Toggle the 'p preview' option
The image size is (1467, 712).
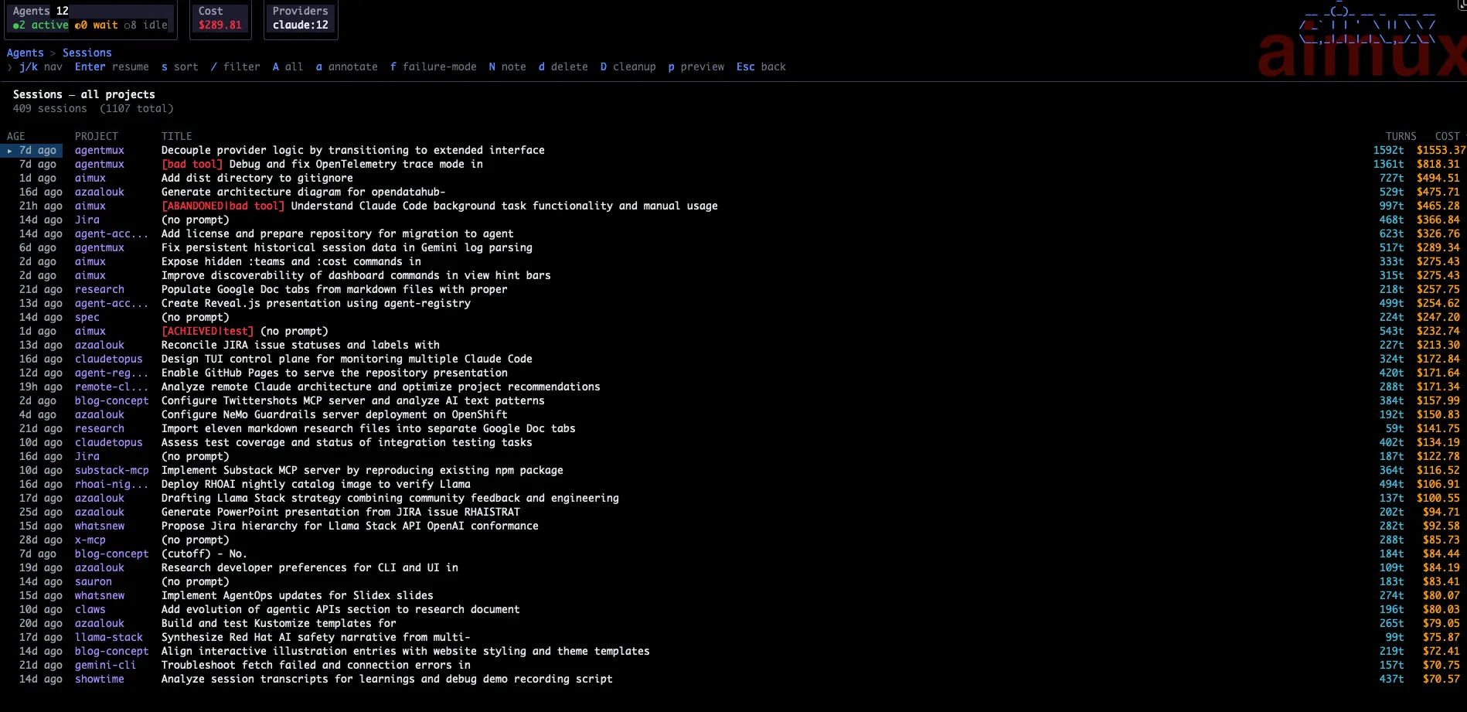coord(696,66)
